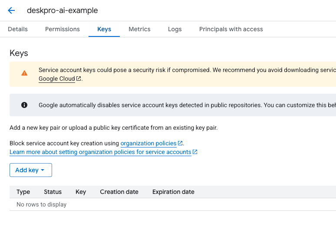Open Principals with access tab
The width and height of the screenshot is (336, 249).
[x=231, y=29]
